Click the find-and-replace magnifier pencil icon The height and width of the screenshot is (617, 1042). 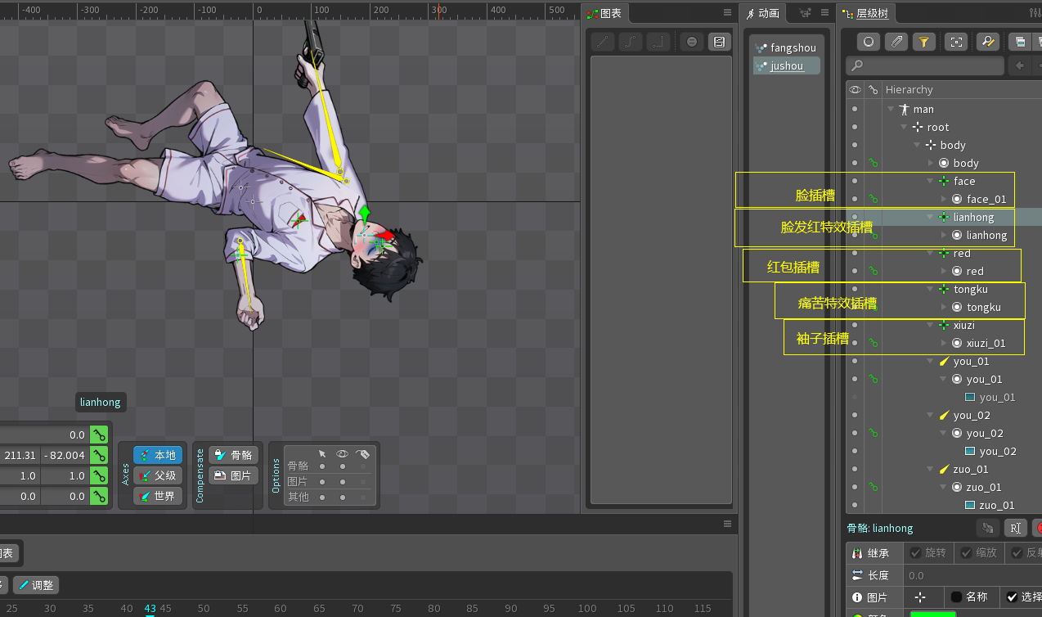point(987,42)
